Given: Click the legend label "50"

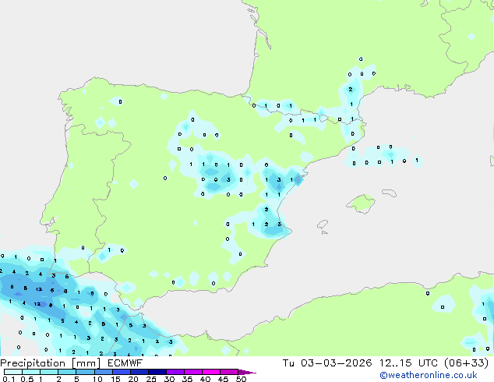Looking at the screenshot, I should (x=241, y=379).
